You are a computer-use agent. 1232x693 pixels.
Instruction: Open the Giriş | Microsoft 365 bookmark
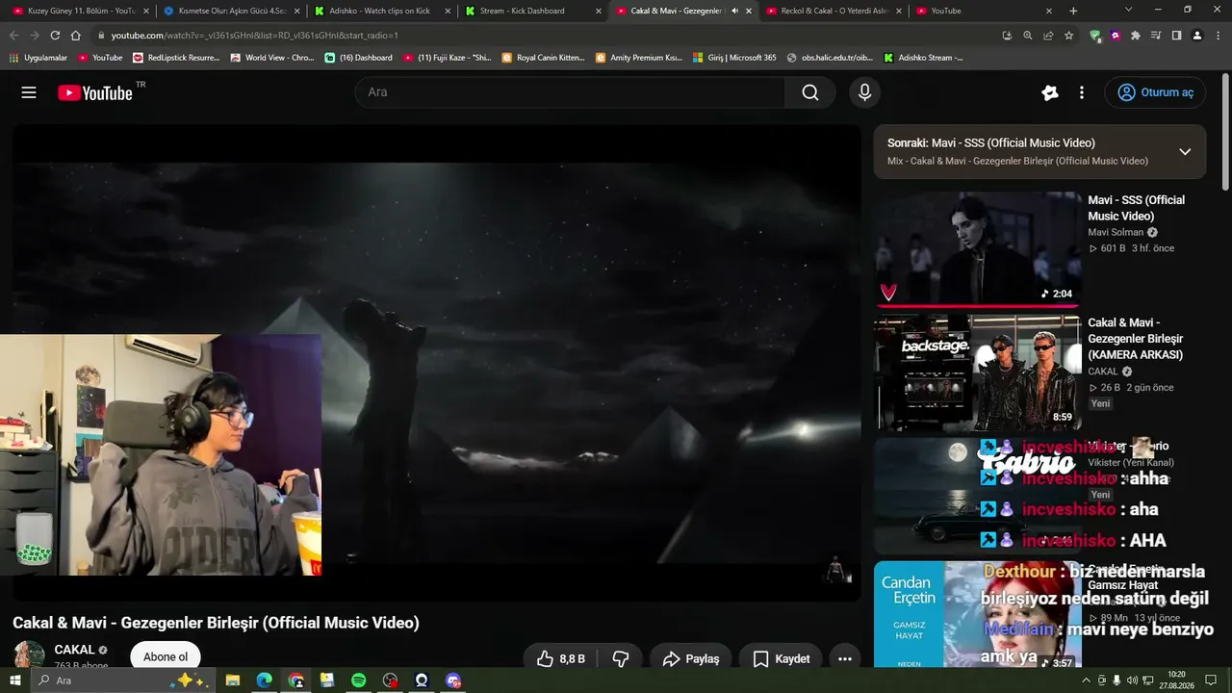coord(734,58)
